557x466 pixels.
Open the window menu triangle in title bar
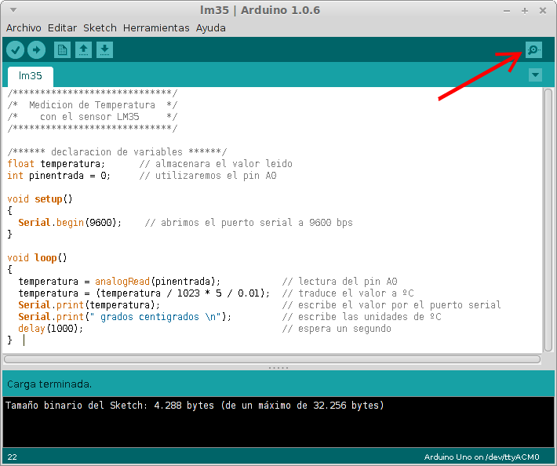(13, 10)
